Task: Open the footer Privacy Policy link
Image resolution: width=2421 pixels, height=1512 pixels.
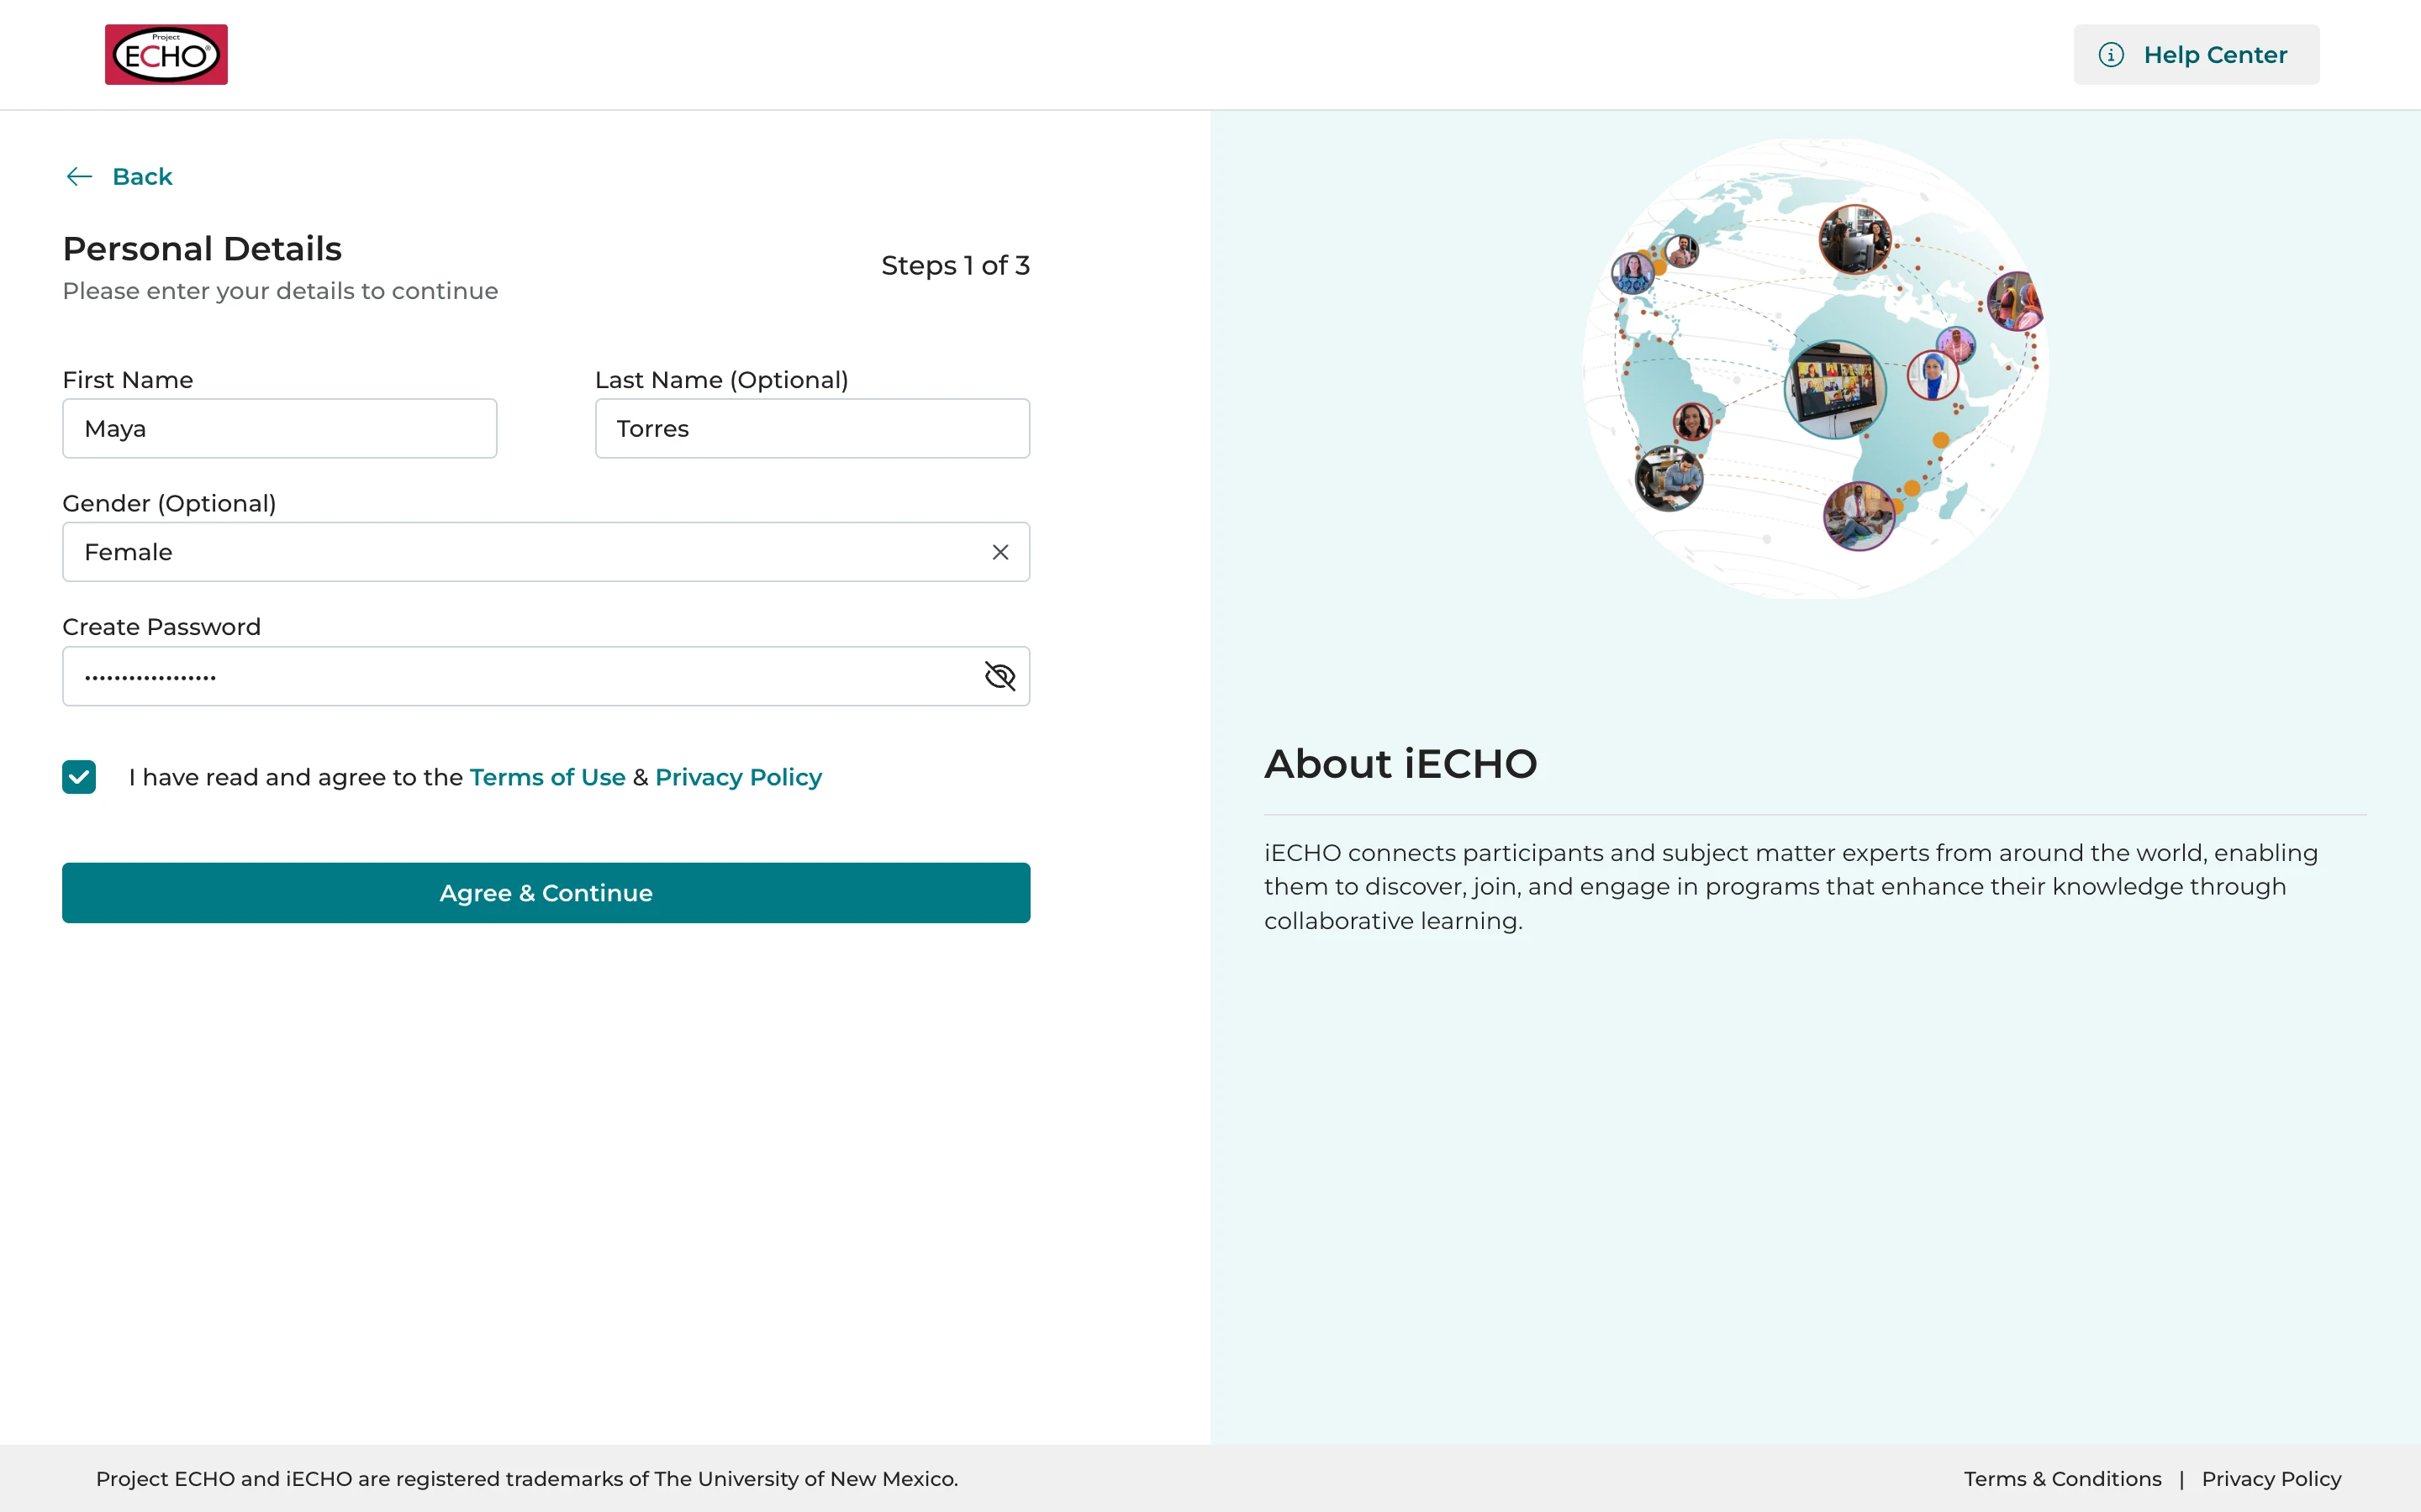Action: [x=2271, y=1479]
